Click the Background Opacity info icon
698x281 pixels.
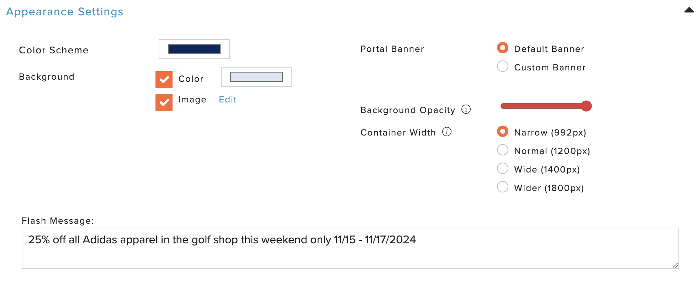click(466, 109)
